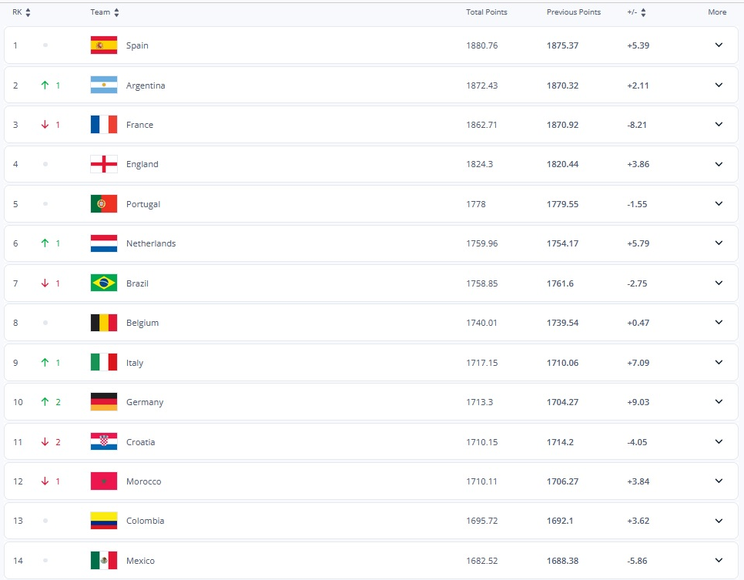Click the Croatia flag icon
This screenshot has width=744, height=580.
104,442
